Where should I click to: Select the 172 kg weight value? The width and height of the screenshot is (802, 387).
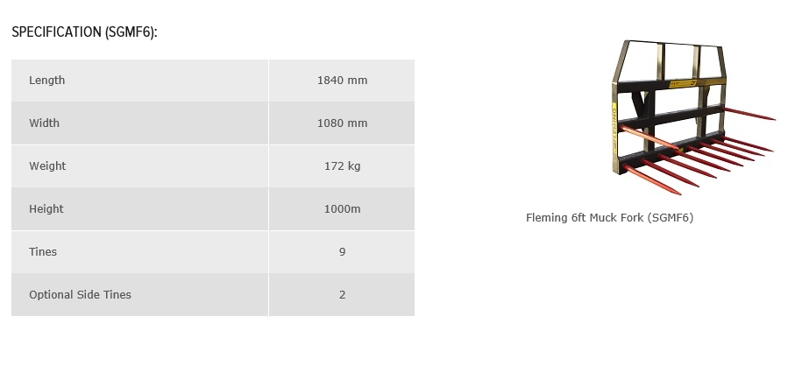pos(342,166)
